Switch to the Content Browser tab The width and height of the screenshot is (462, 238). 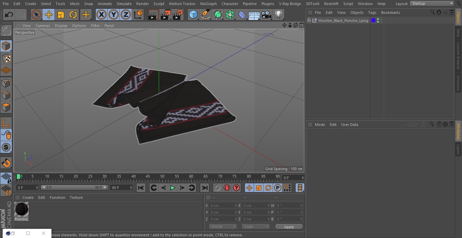458,56
